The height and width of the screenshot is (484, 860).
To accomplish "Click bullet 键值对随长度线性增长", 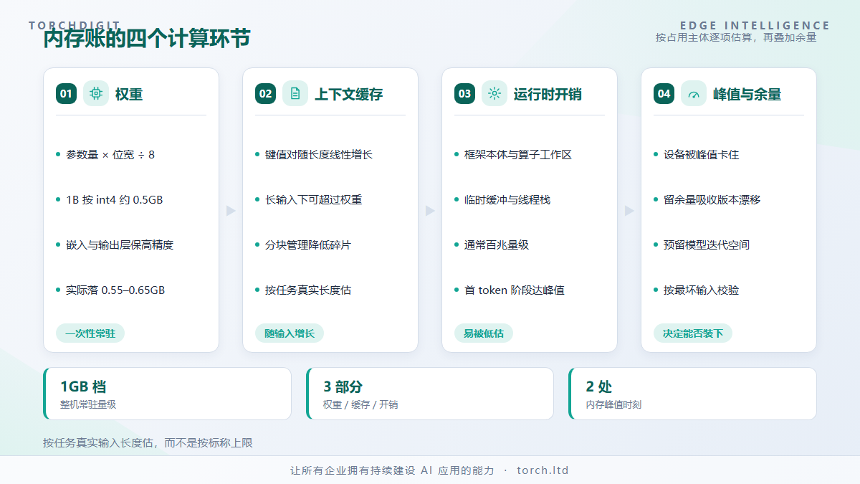I will (319, 155).
